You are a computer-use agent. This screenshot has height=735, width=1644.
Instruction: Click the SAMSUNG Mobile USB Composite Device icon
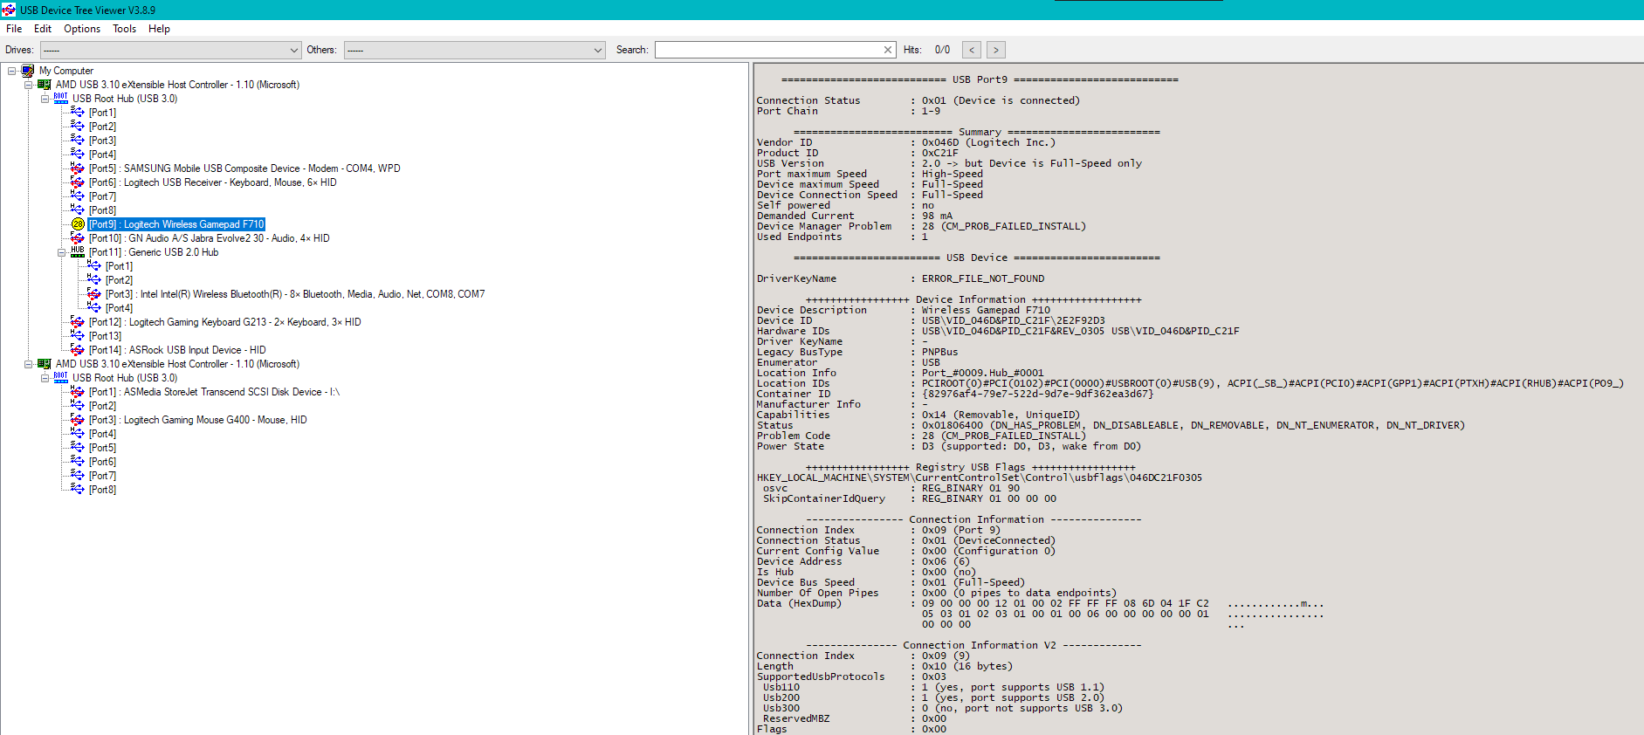78,168
